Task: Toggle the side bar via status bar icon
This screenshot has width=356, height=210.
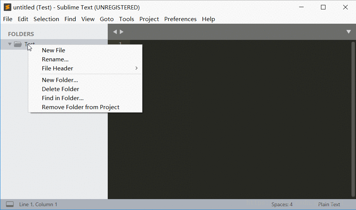Action: click(x=10, y=204)
